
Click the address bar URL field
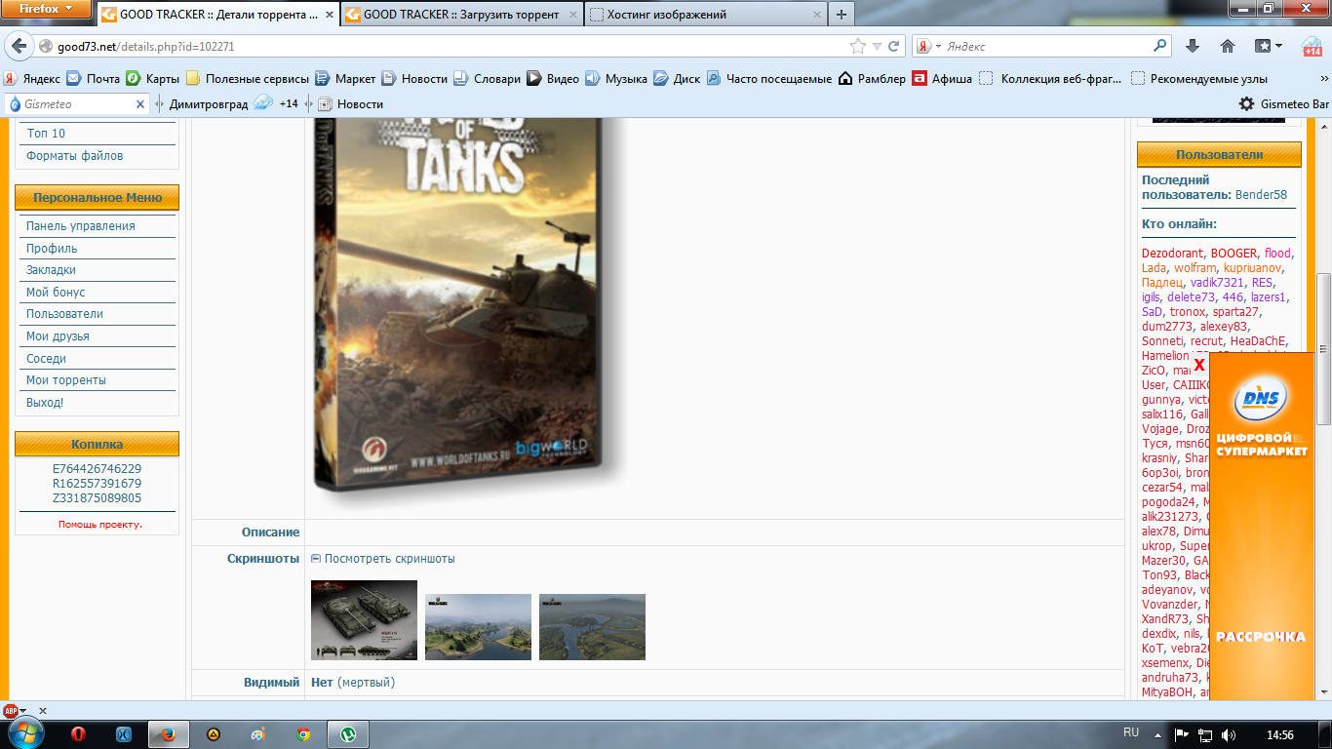(x=439, y=46)
